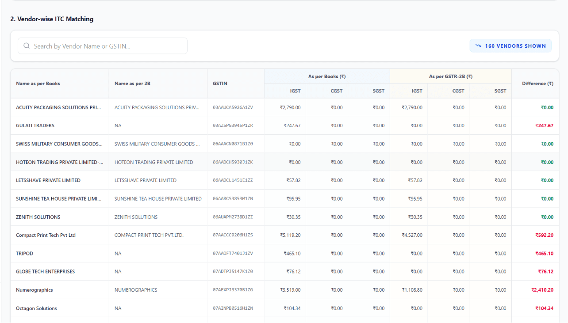Screen dimensions: 568x323
Task: Select ACUITY PACKAGING SOLUTIONS in books column
Action: (59, 107)
